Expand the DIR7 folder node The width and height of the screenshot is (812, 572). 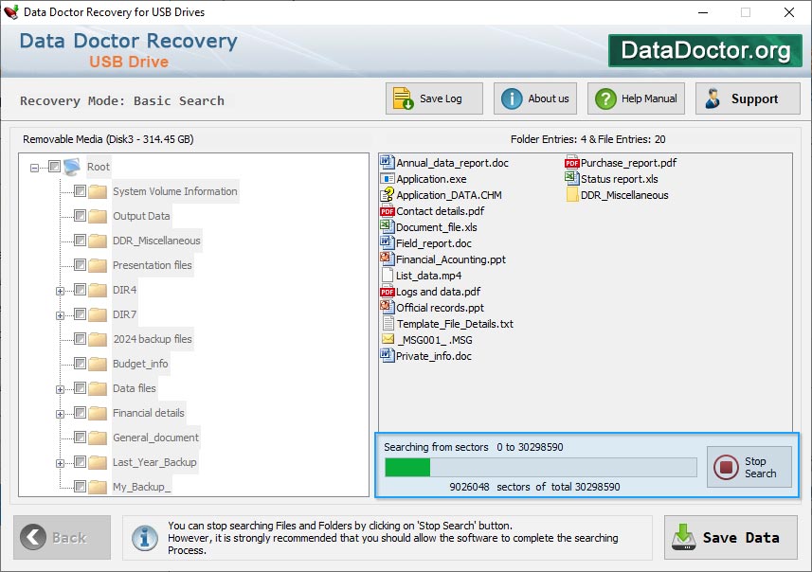60,315
